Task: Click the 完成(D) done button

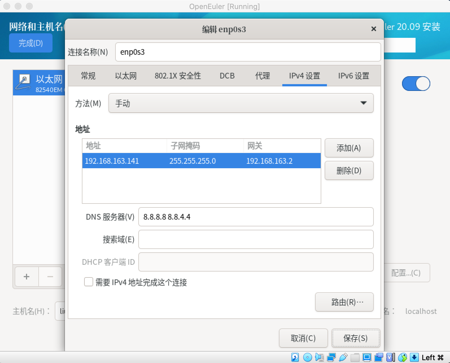Action: click(x=30, y=43)
